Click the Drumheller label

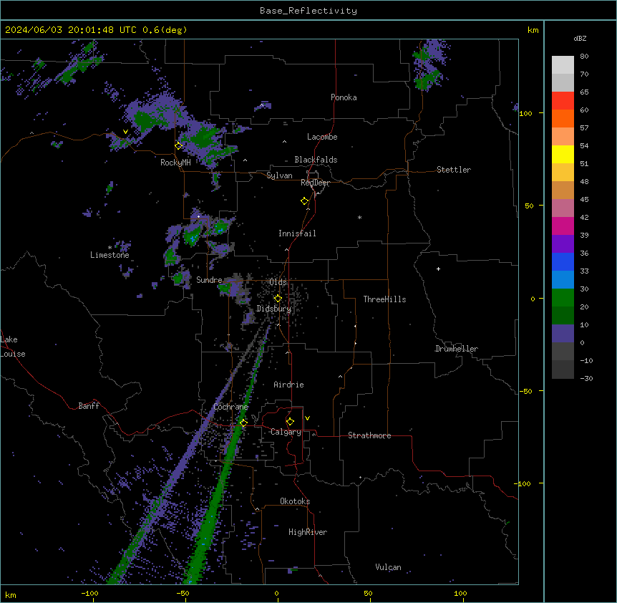(457, 349)
